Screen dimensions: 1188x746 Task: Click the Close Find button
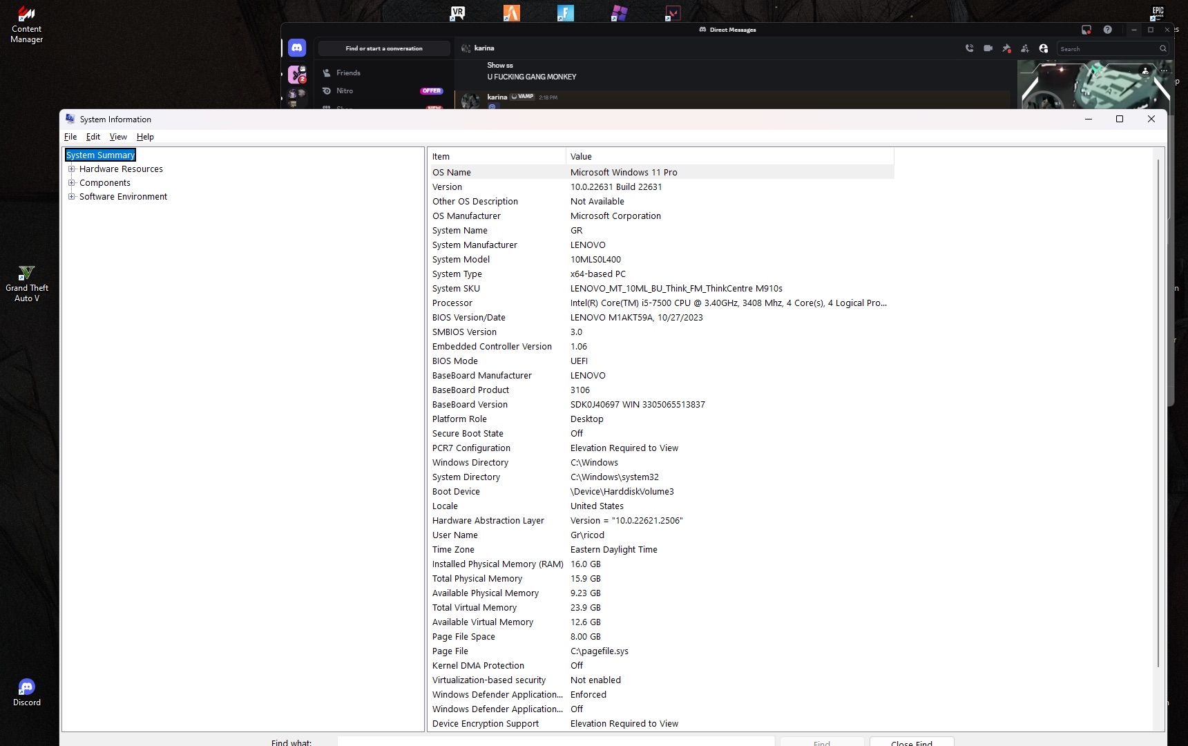[x=912, y=743]
